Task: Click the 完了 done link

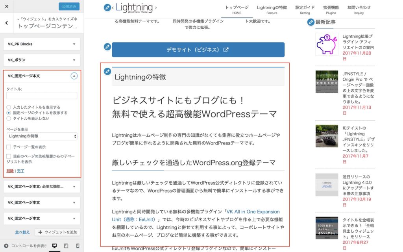Action: coord(20,171)
